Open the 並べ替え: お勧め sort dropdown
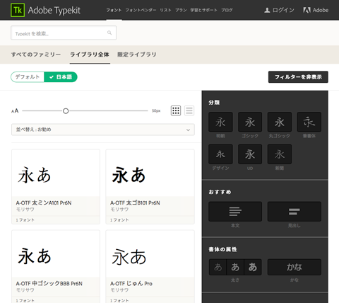339x303 pixels. (x=103, y=130)
